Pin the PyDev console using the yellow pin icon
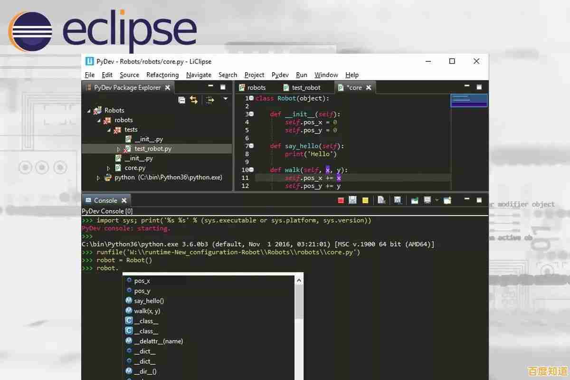The image size is (570, 380). pyautogui.click(x=365, y=200)
